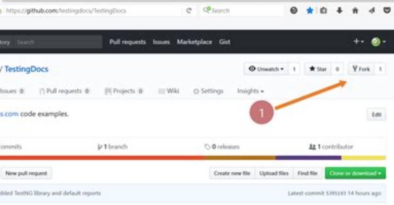This screenshot has width=394, height=205.
Task: Open the browser downloads arrow icon
Action: 339,11
